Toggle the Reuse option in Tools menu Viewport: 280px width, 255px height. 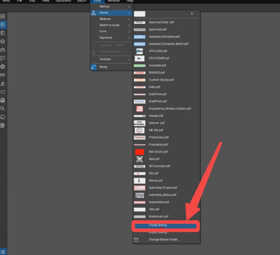(103, 67)
